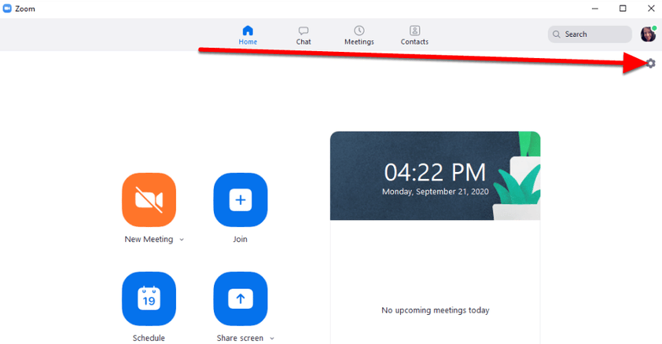Minimize the Zoom window
Viewport: 662px width, 344px height.
click(595, 9)
